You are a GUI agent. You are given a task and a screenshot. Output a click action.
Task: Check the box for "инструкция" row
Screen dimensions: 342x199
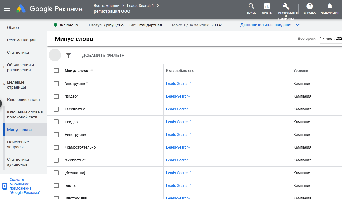[56, 84]
